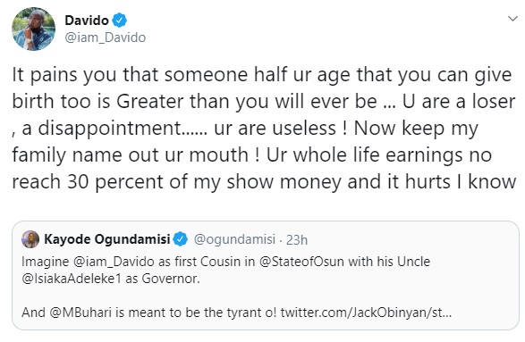This screenshot has width=525, height=342.
Task: Click Kayode Ogundamisi's verified badge
Action: pyautogui.click(x=181, y=239)
